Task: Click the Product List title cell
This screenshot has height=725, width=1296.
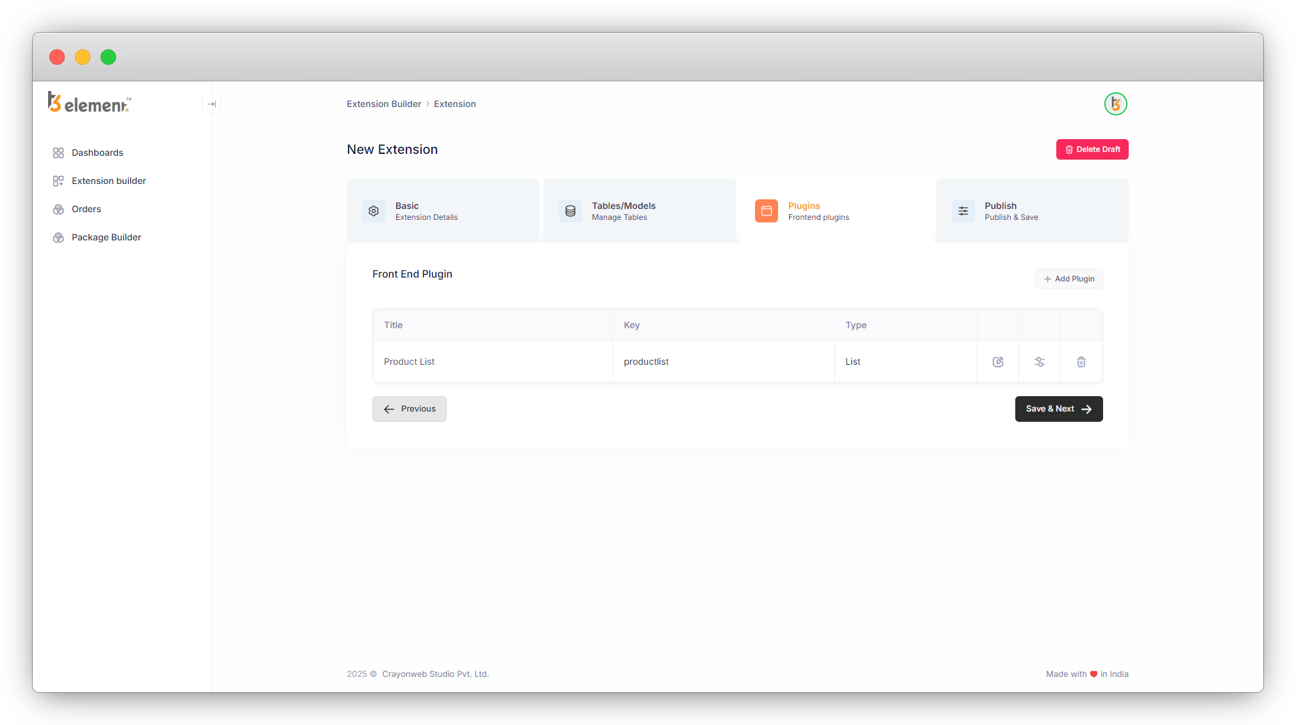Action: click(x=409, y=362)
